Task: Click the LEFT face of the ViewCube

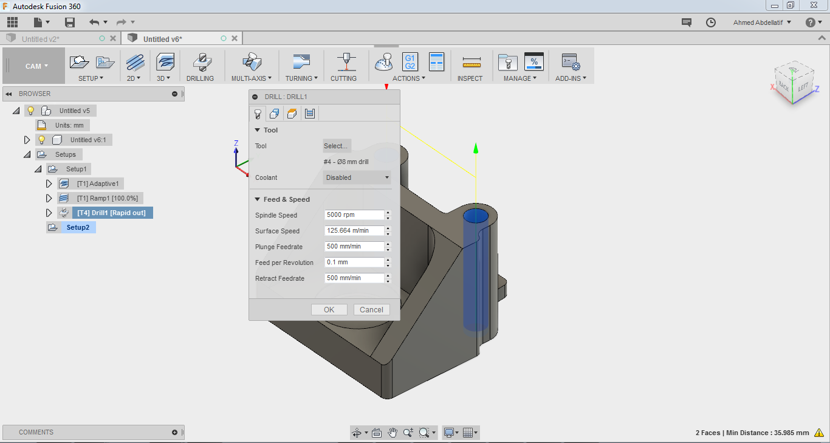Action: pos(803,87)
